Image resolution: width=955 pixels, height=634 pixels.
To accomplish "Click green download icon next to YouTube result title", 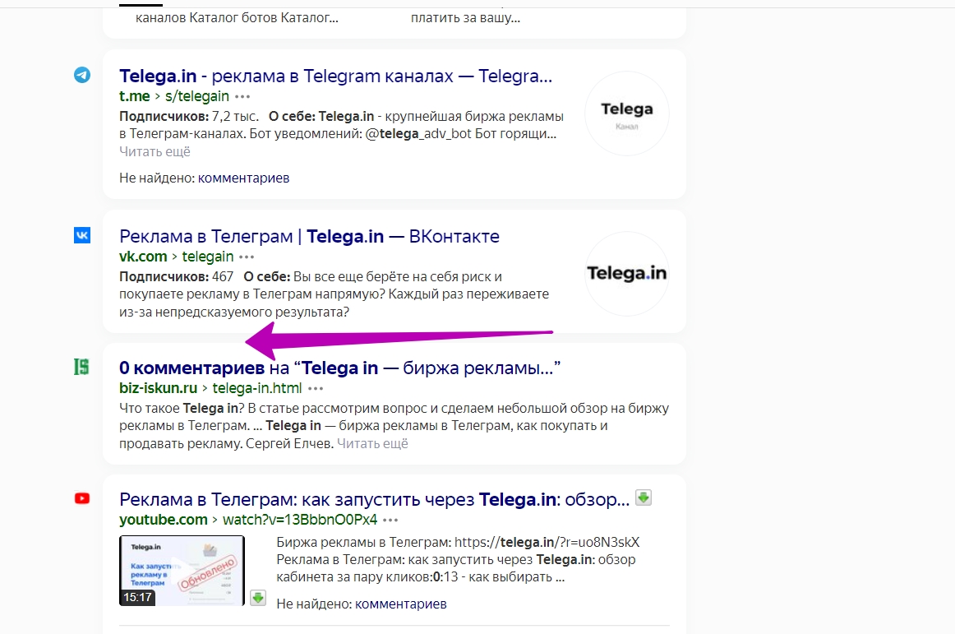I will click(644, 498).
